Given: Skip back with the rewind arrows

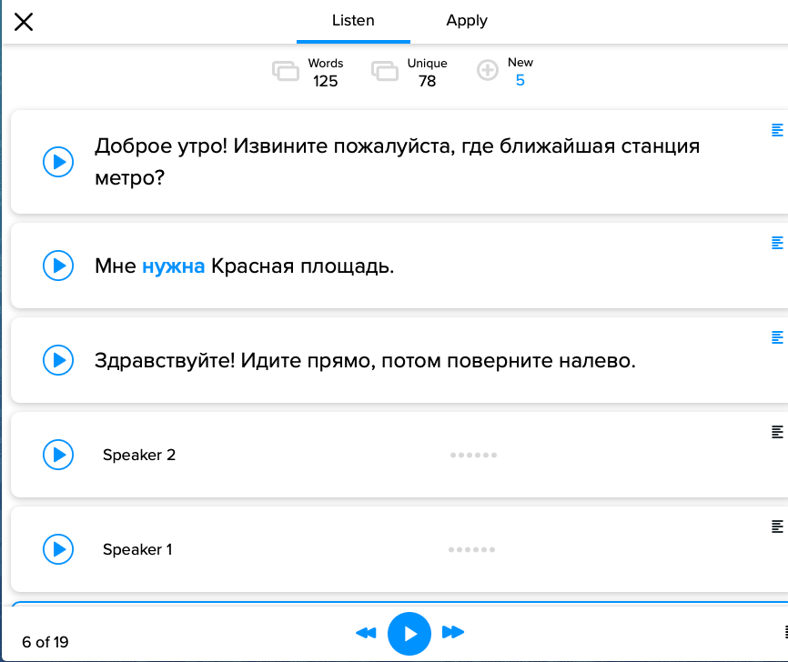Looking at the screenshot, I should pyautogui.click(x=366, y=633).
